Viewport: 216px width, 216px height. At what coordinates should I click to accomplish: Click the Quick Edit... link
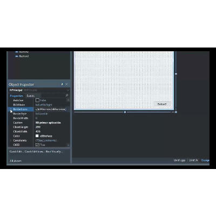(x=17, y=152)
